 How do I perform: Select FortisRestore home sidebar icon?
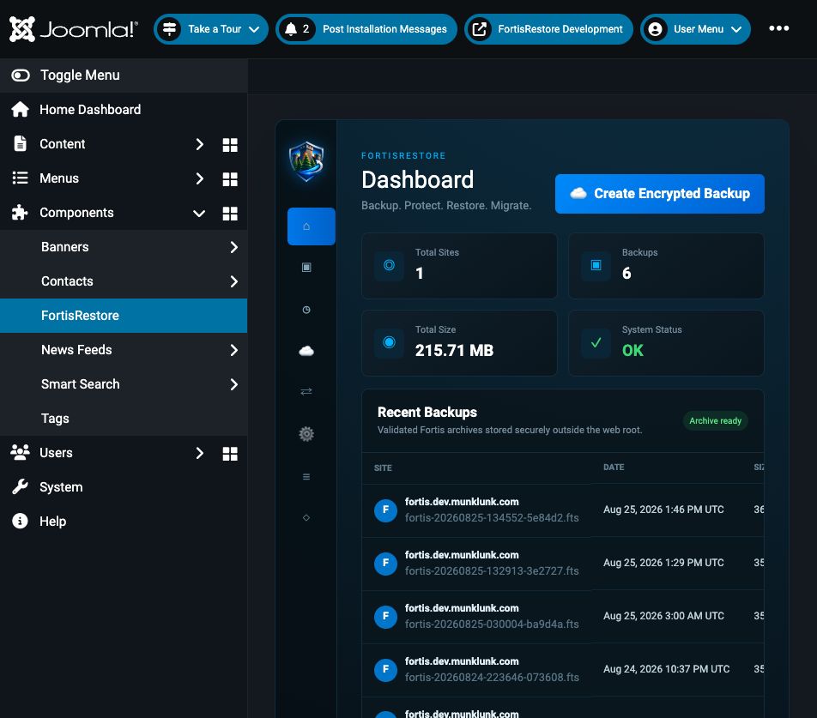coord(311,226)
